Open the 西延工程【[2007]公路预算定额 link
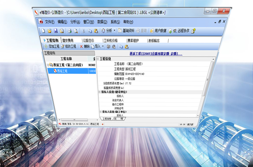This screenshot has height=167, width=253. point(156,54)
